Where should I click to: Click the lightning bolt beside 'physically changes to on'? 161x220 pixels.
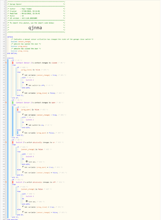6,142
